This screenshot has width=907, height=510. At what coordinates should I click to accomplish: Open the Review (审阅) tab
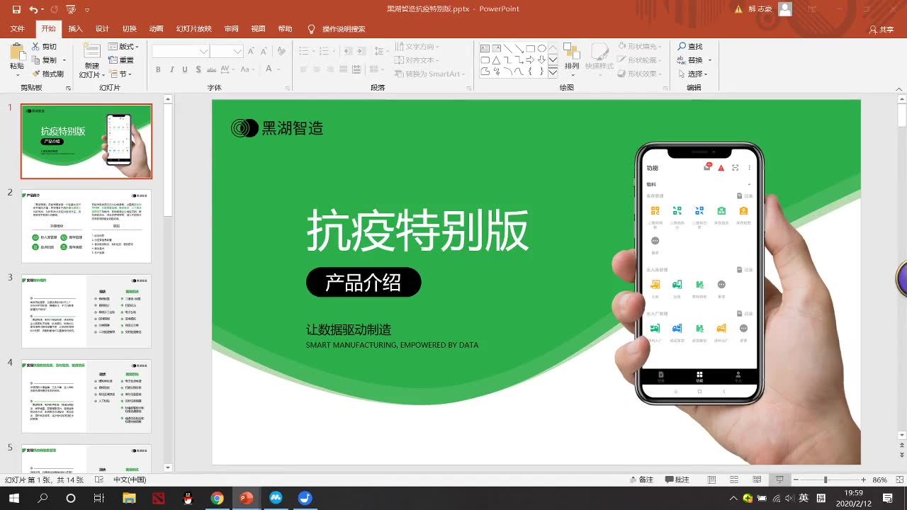coord(231,29)
